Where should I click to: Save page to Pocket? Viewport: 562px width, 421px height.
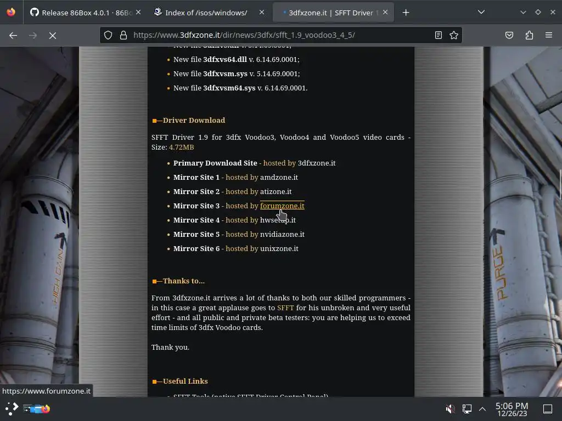pyautogui.click(x=509, y=35)
